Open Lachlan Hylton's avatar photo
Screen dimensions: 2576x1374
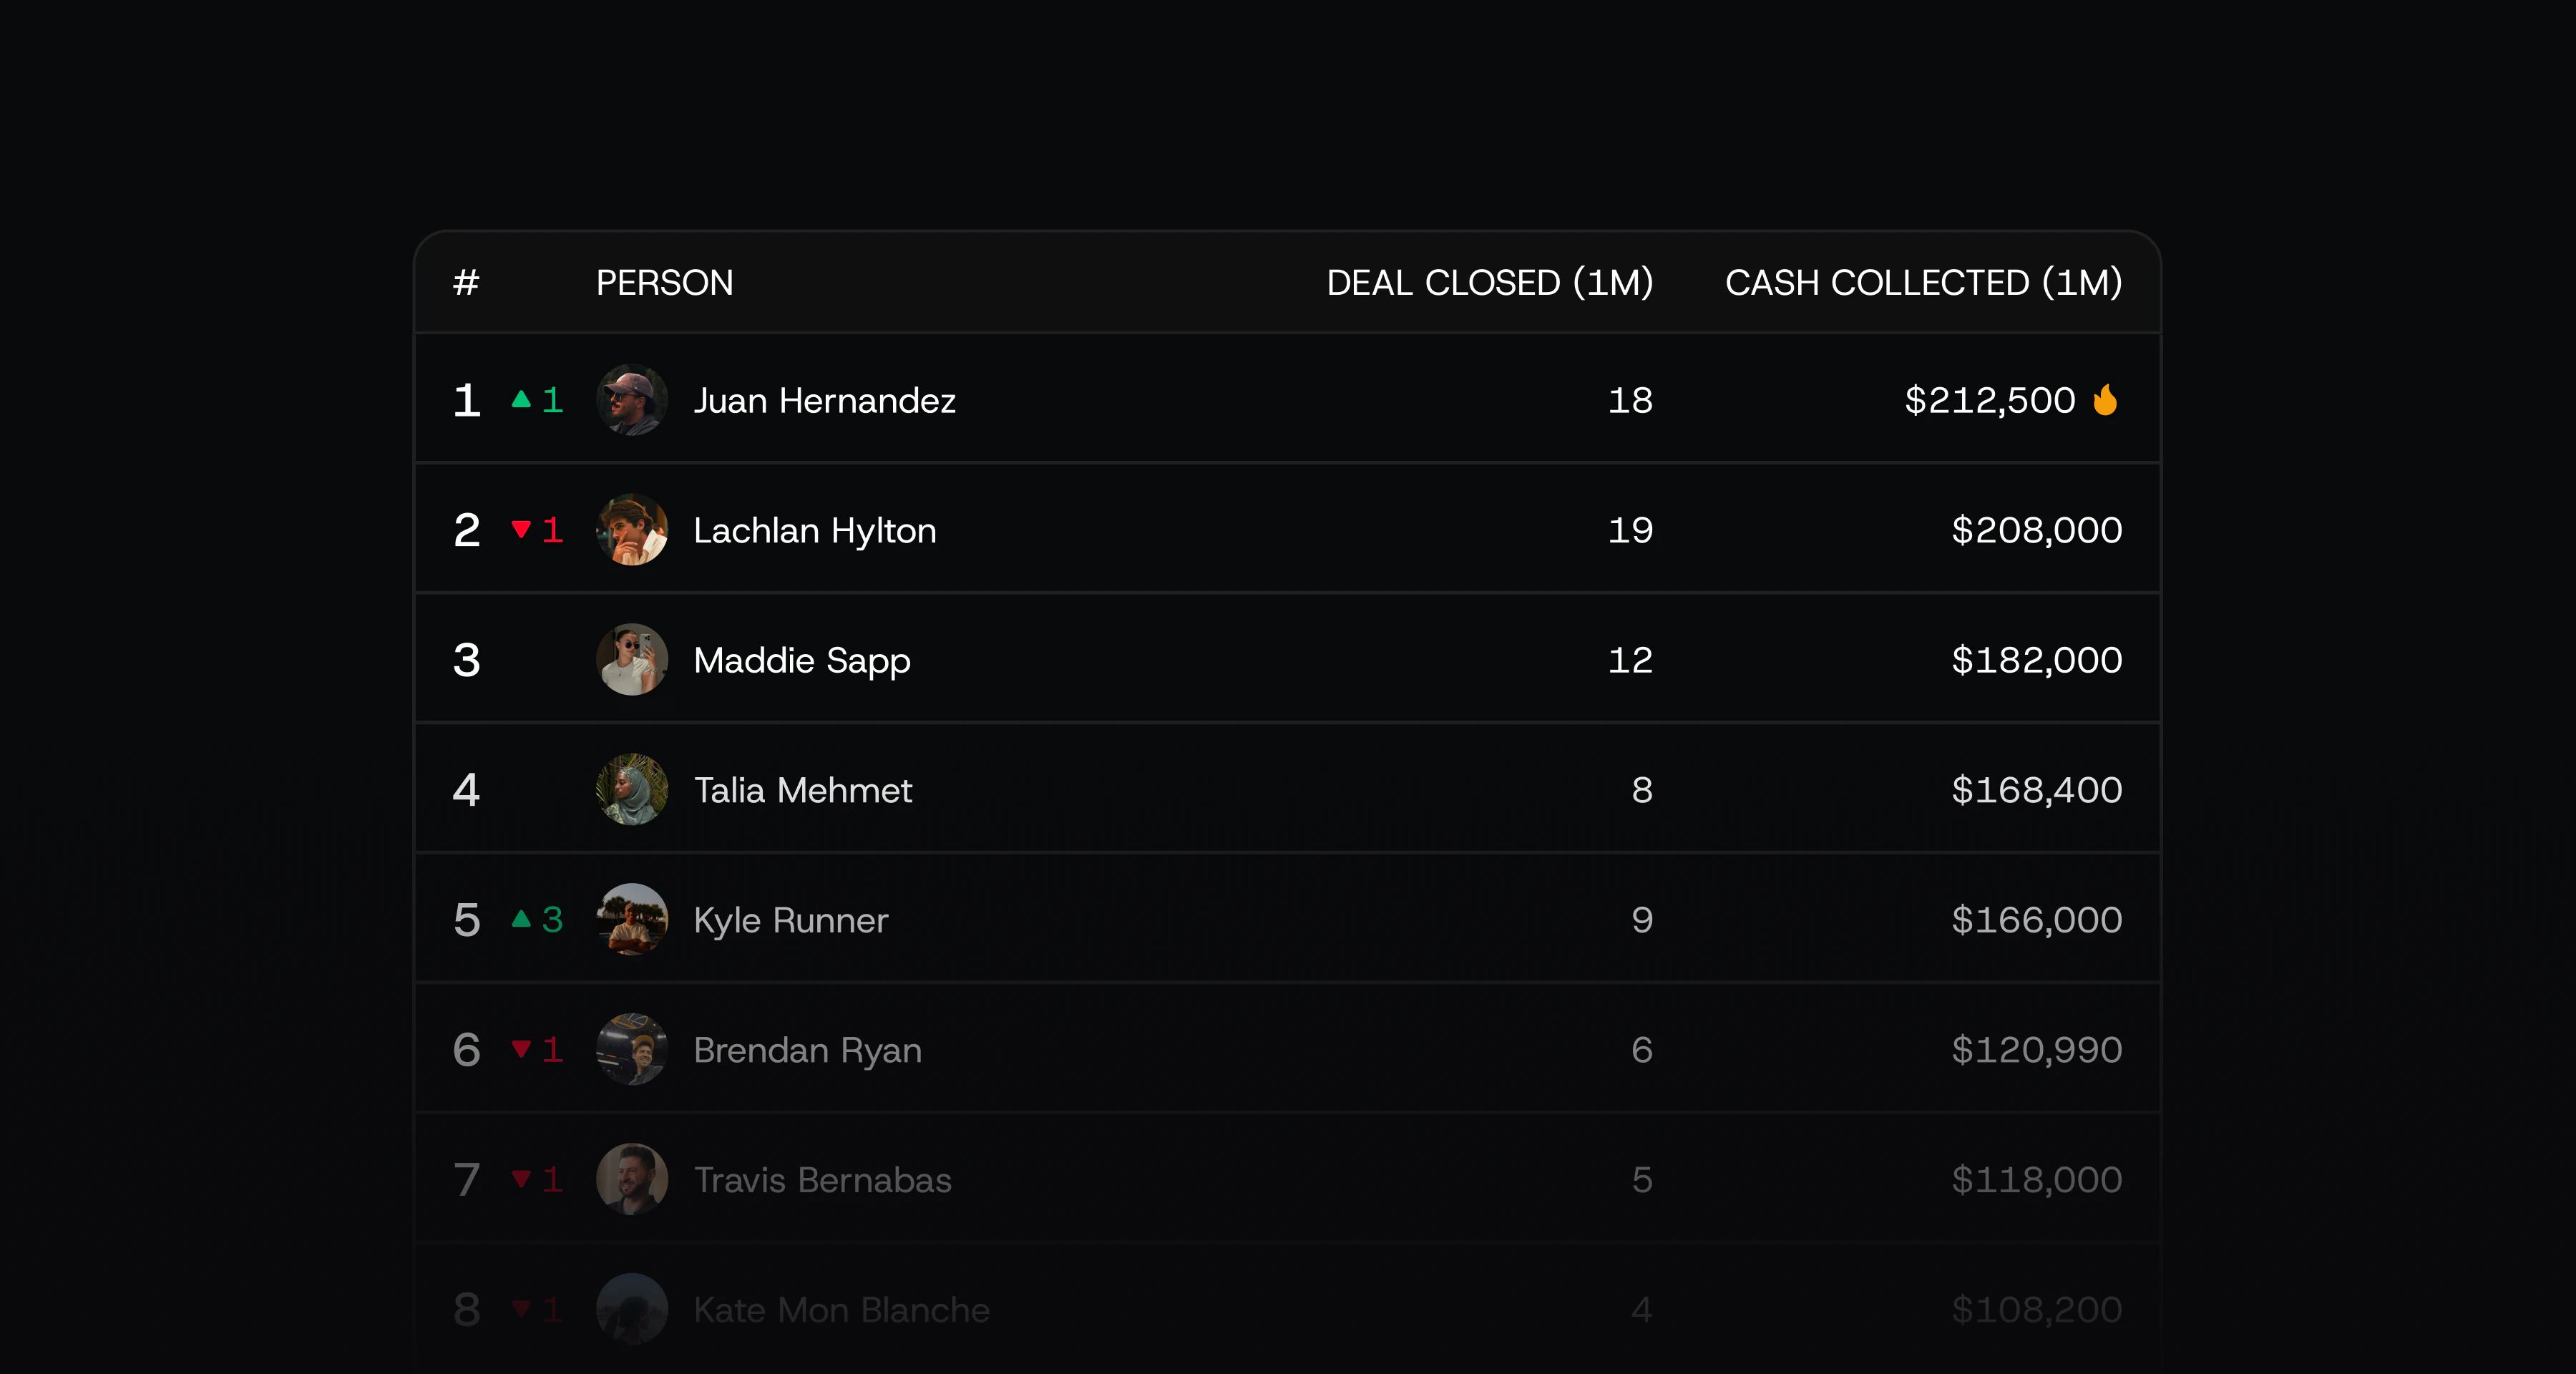[632, 530]
